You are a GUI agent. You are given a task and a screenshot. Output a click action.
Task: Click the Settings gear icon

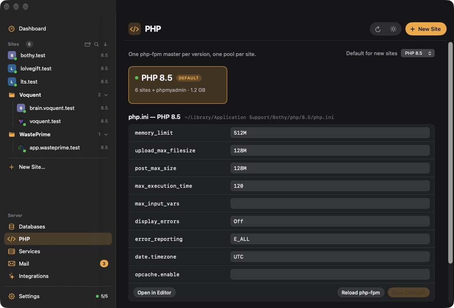click(12, 296)
